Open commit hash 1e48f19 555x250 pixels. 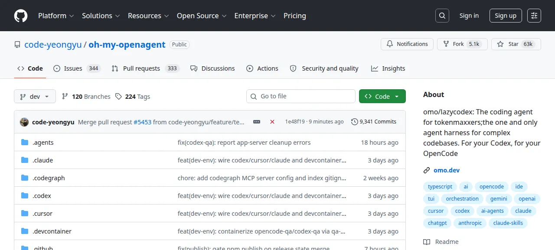(295, 122)
